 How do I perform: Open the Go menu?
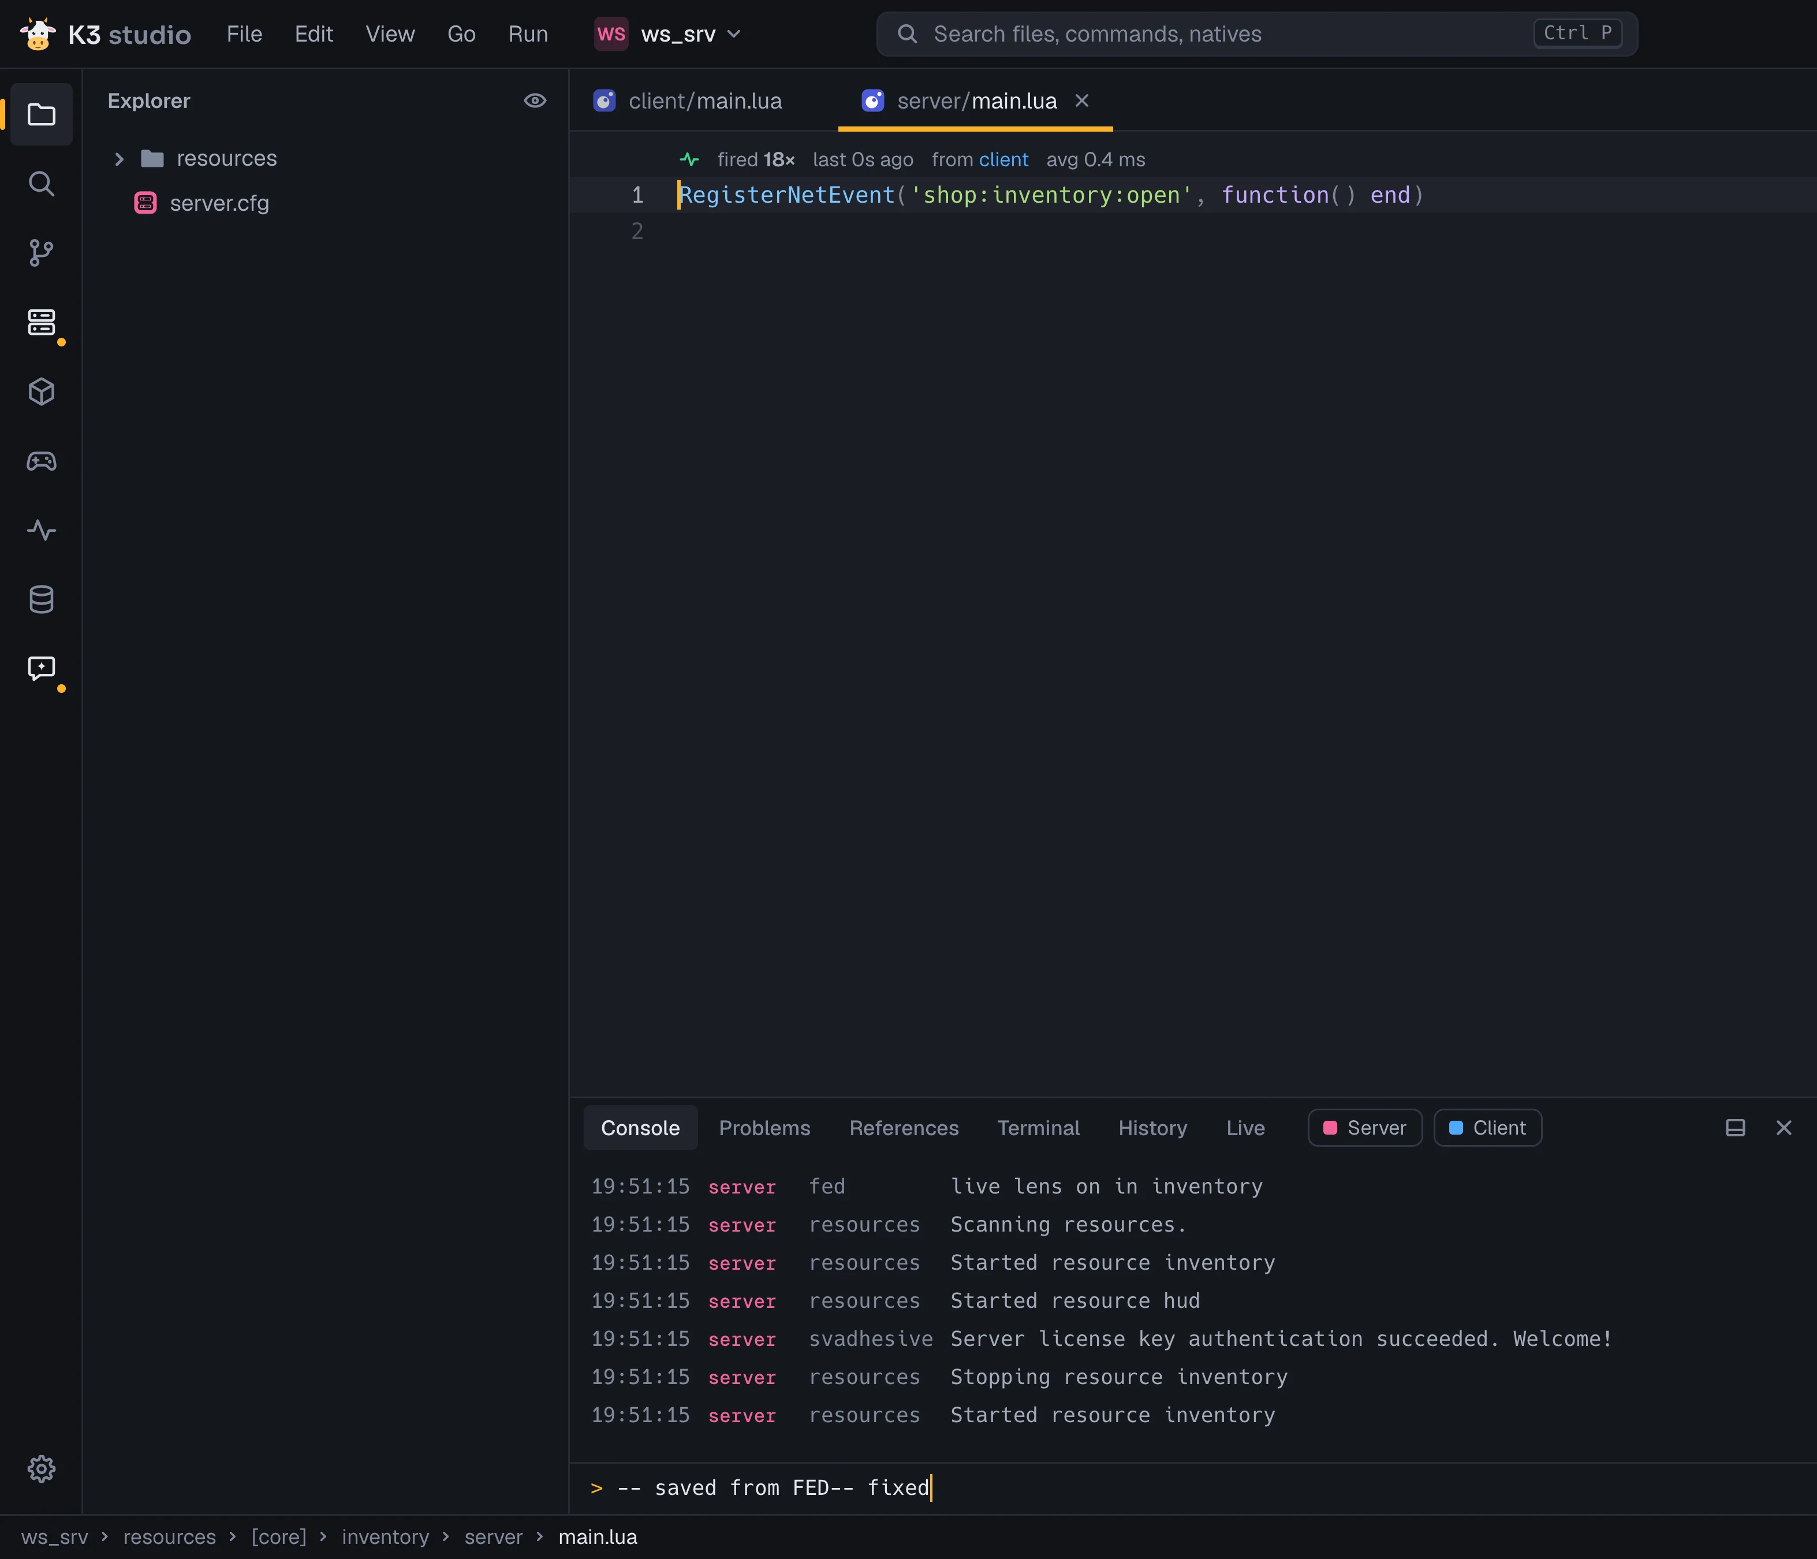pyautogui.click(x=461, y=34)
